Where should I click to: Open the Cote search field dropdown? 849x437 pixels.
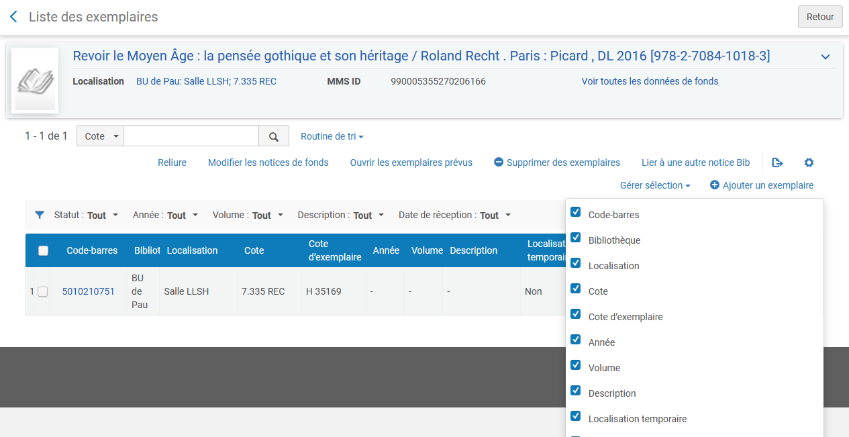pos(101,136)
